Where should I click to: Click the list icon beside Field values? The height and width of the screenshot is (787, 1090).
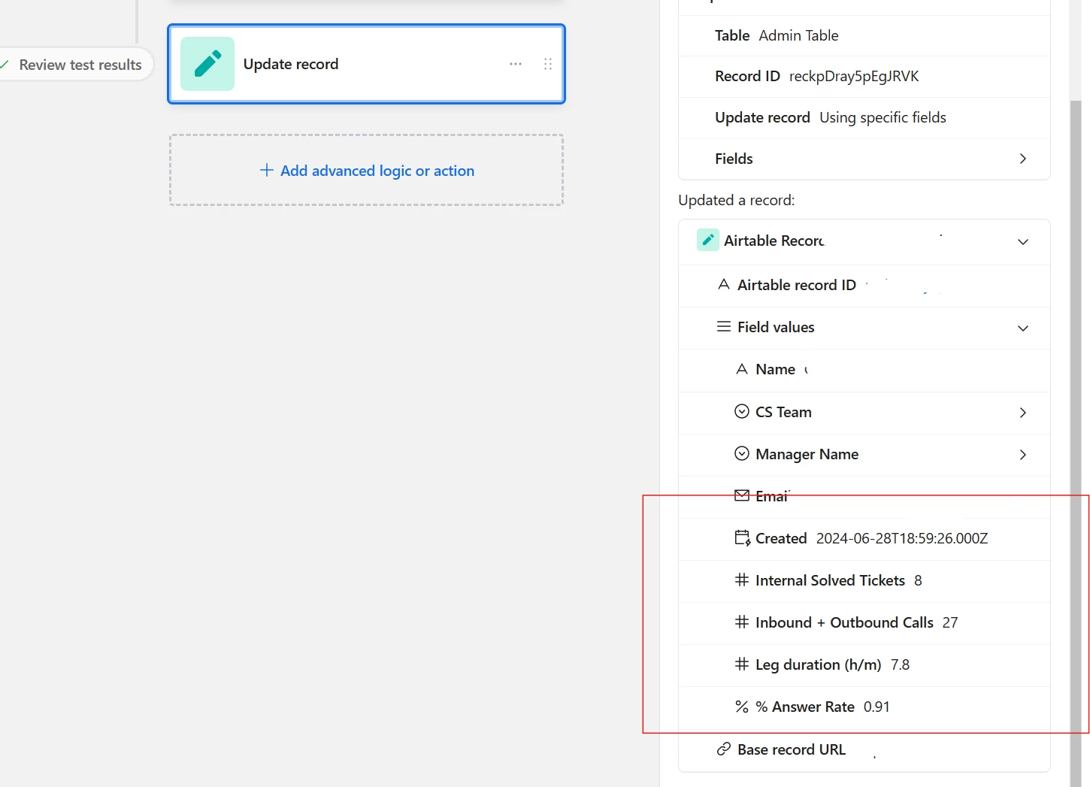(724, 326)
